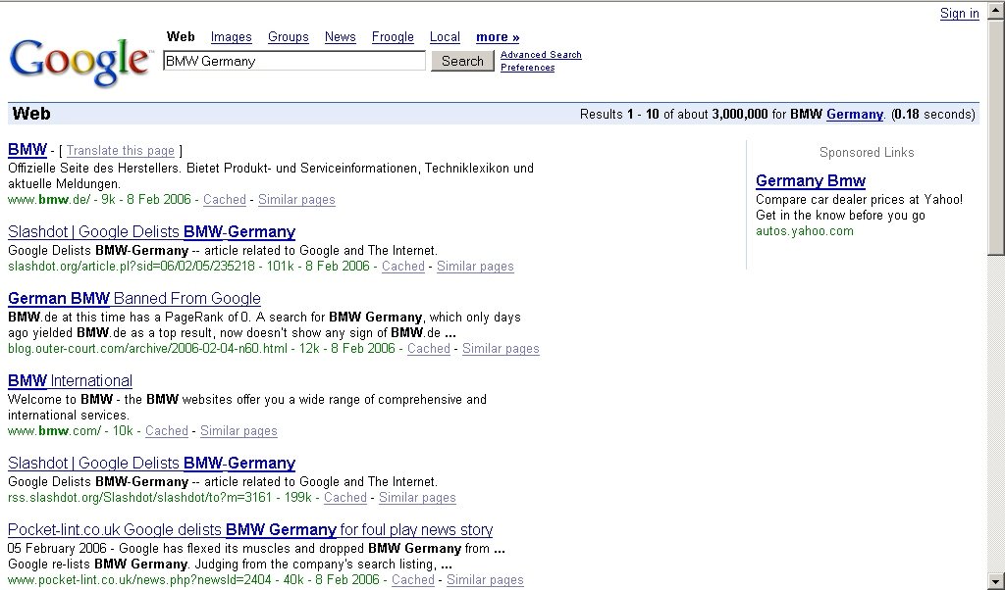Click the scrollbar down arrow
The image size is (1005, 590).
coord(995,581)
